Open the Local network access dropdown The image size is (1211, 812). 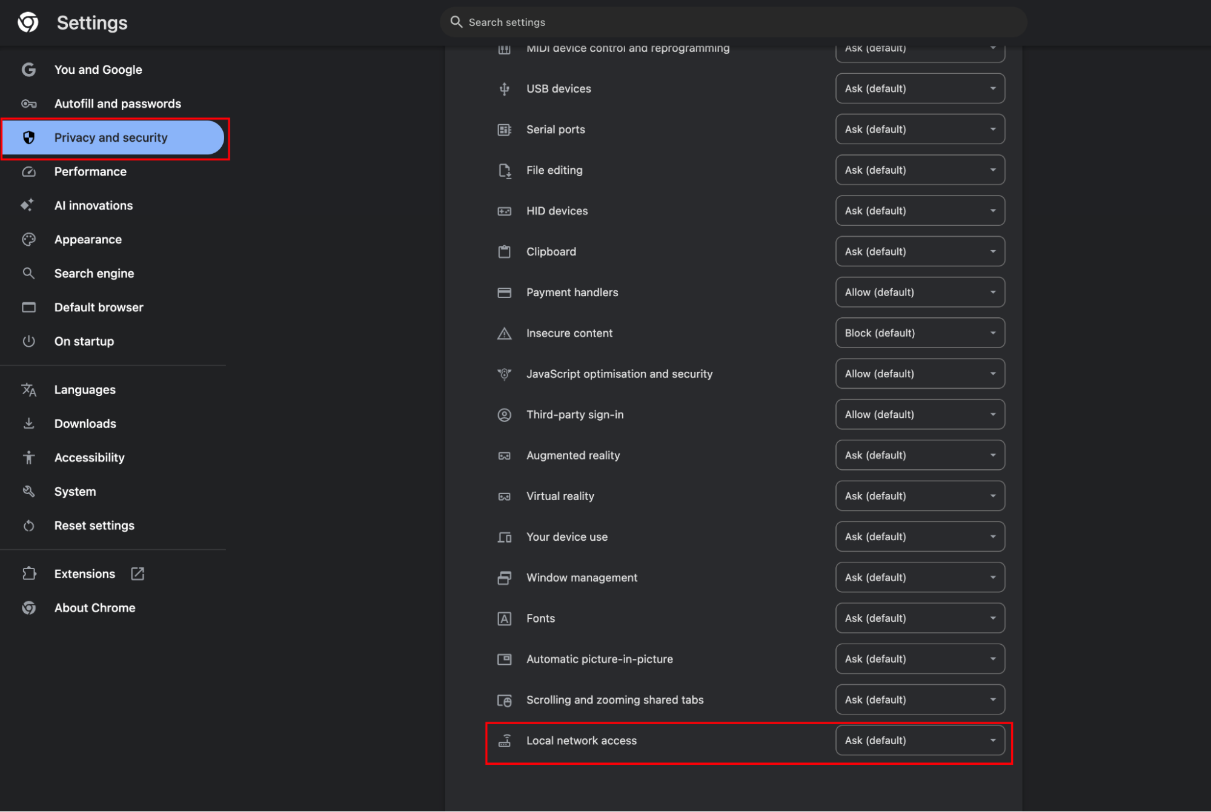click(920, 741)
